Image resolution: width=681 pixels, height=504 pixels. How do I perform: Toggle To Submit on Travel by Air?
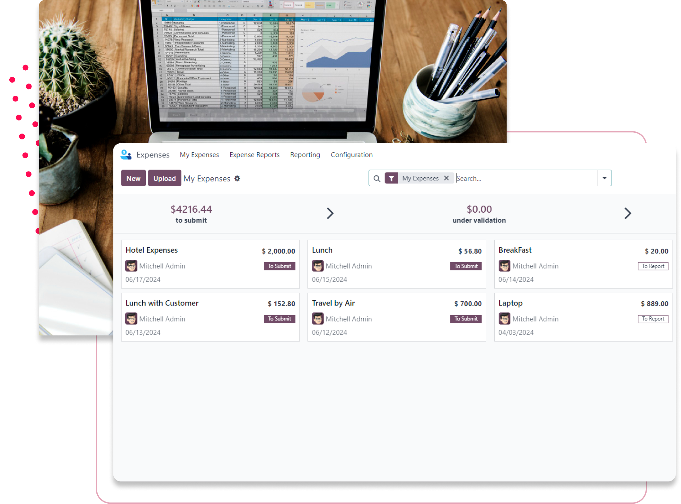465,319
